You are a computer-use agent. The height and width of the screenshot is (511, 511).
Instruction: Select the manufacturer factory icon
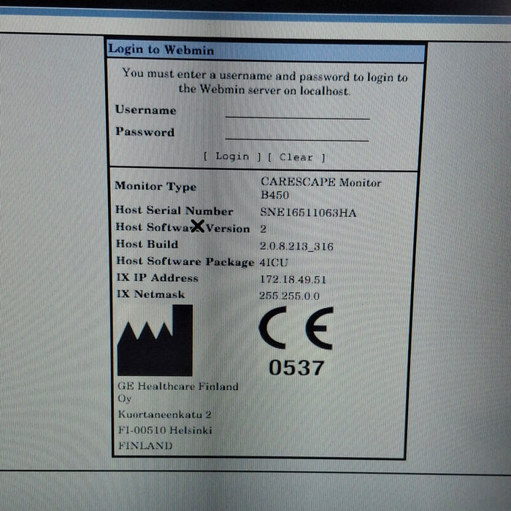155,340
